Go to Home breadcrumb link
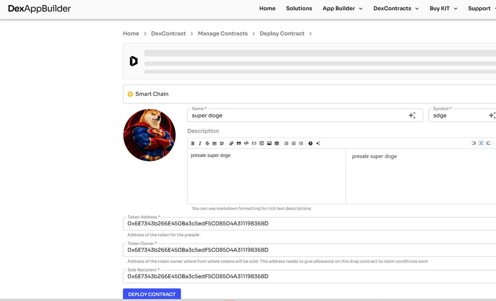The height and width of the screenshot is (301, 496). click(x=131, y=33)
